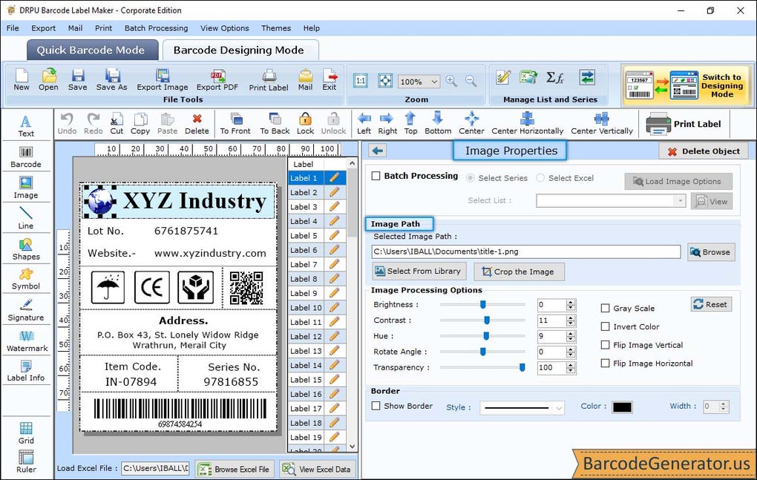This screenshot has height=480, width=757.
Task: Click the Crop the Image button
Action: [x=519, y=272]
